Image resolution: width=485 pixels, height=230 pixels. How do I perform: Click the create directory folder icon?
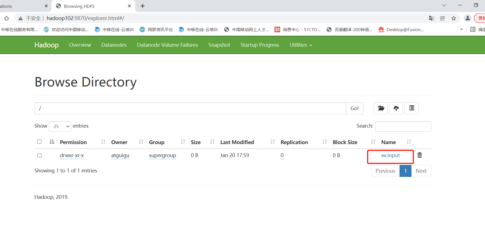(x=381, y=108)
